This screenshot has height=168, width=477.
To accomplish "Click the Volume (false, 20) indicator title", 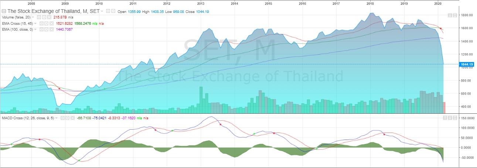I will point(16,17).
